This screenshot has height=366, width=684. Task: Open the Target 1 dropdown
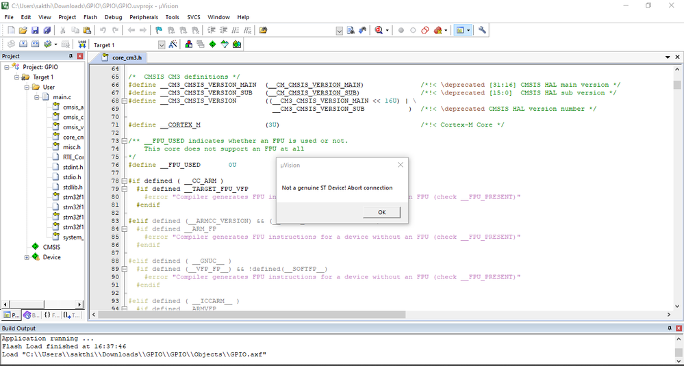(x=162, y=45)
